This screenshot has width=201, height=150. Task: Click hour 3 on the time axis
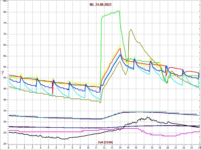click(x=32, y=147)
